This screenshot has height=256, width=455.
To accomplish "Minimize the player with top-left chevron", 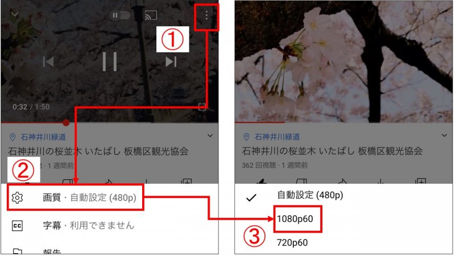I will [x=15, y=14].
